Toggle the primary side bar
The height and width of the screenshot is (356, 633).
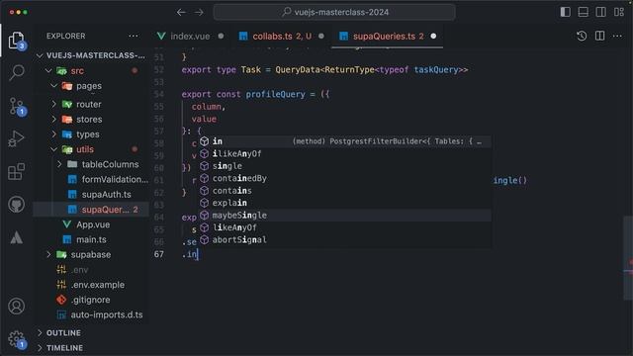[x=565, y=12]
